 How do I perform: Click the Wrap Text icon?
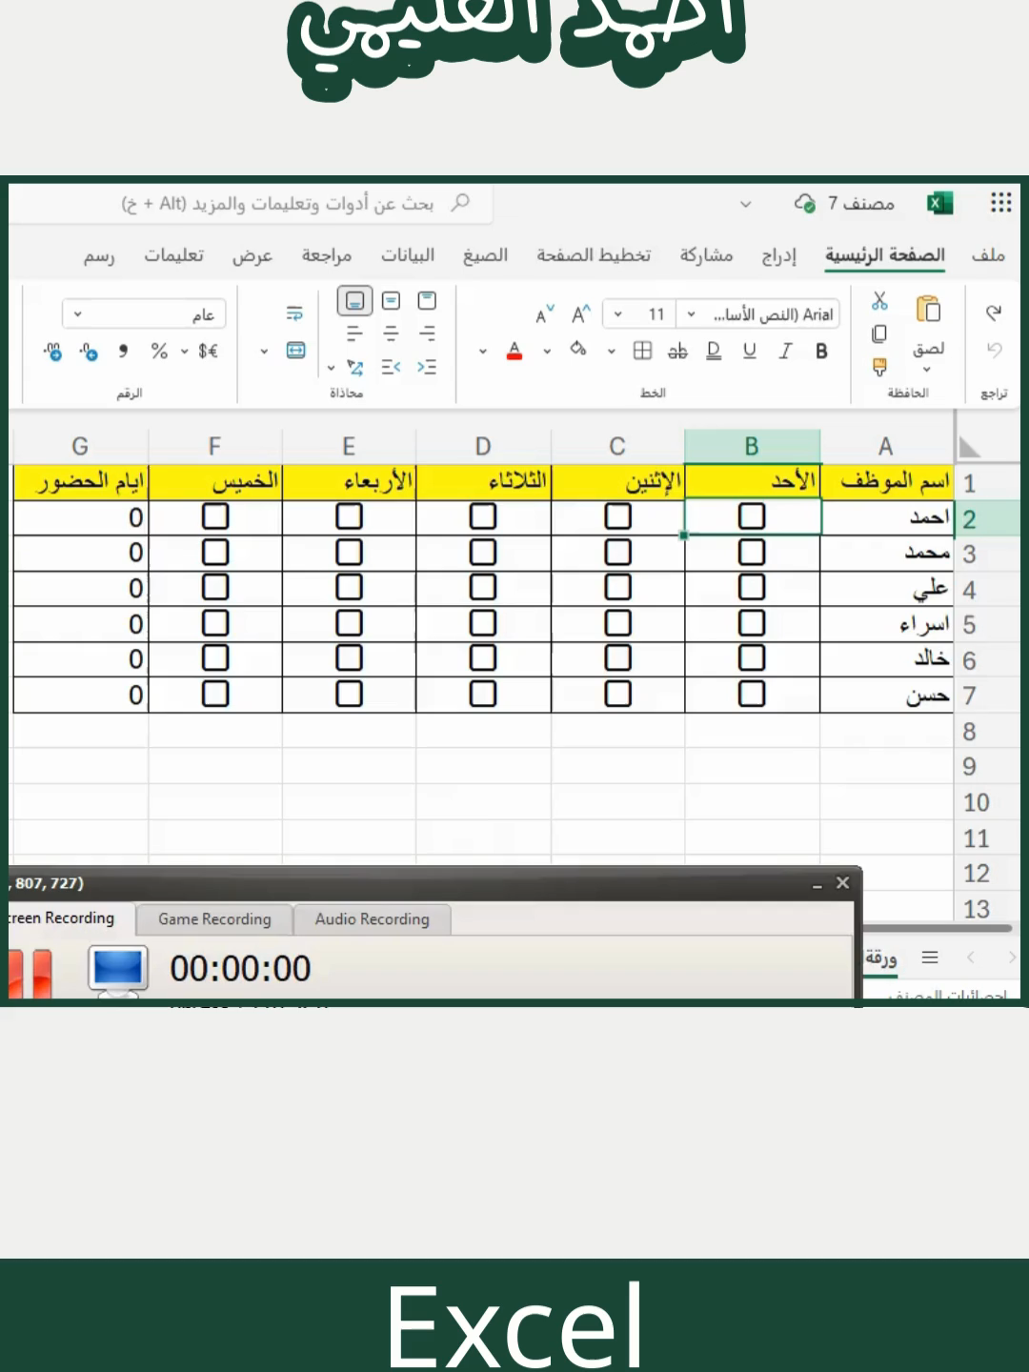click(x=294, y=313)
